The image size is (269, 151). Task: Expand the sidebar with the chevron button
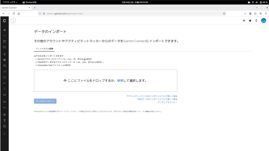click(x=13, y=21)
